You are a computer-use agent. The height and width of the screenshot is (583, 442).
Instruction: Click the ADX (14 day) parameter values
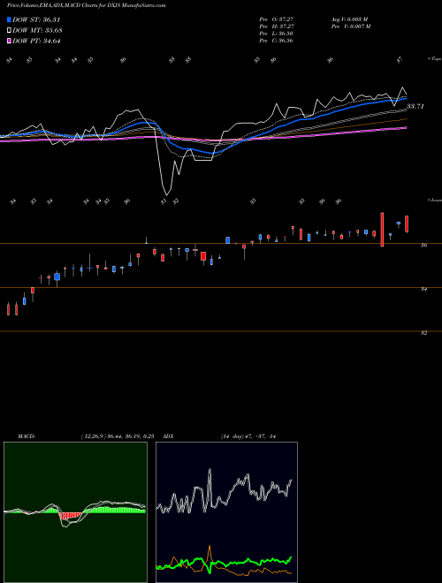[248, 436]
